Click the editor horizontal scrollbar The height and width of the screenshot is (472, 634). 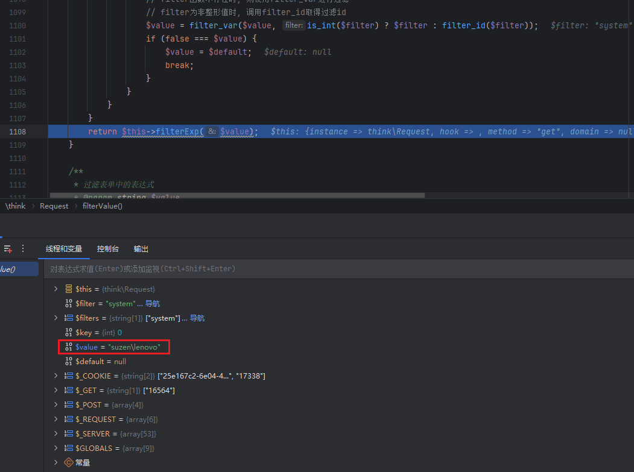pyautogui.click(x=237, y=195)
